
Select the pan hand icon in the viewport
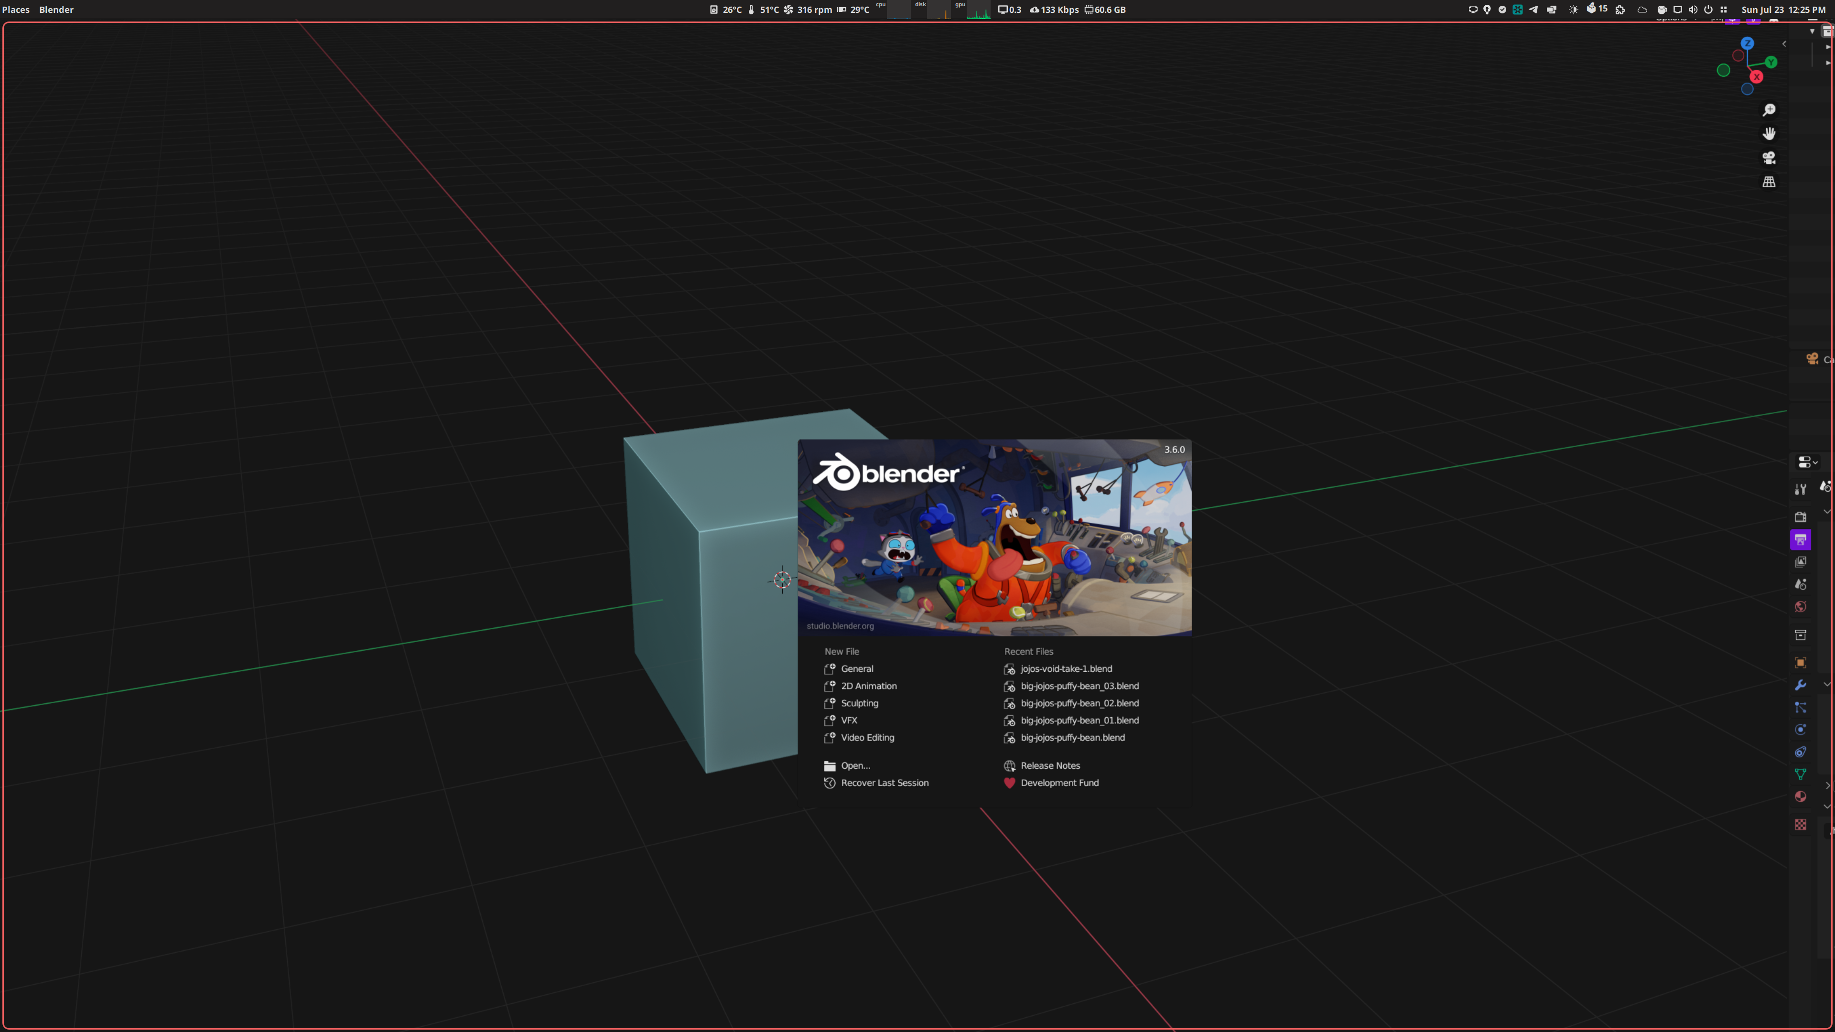(x=1770, y=134)
